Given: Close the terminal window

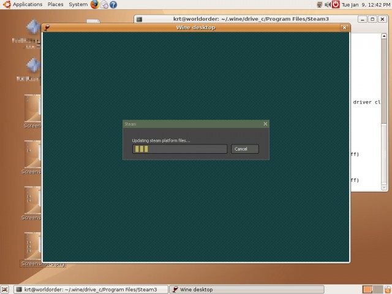Looking at the screenshot, I should (382, 19).
